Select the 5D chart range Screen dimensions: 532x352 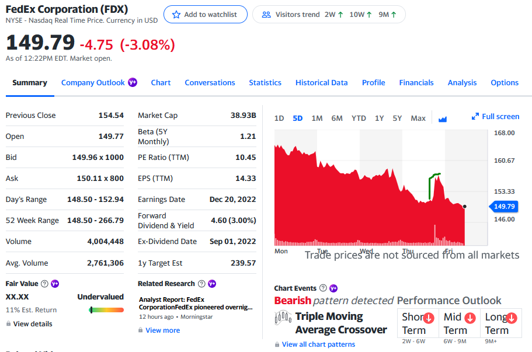(298, 119)
